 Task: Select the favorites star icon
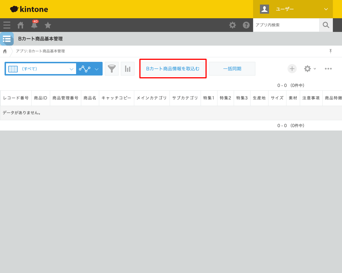point(48,25)
